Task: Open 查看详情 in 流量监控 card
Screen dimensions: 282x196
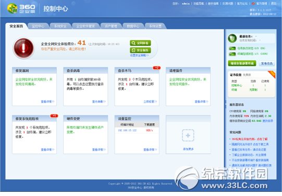Action: coord(150,150)
